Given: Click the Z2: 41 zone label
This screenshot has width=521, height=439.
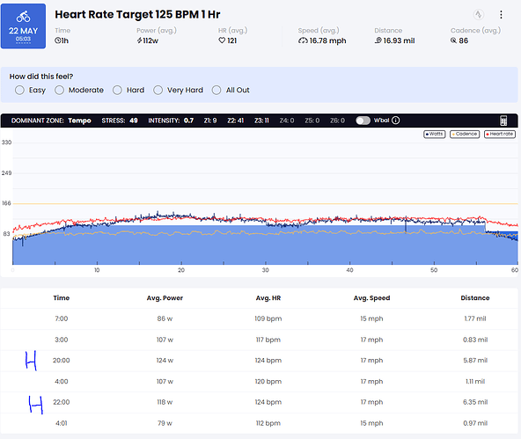Looking at the screenshot, I should tap(235, 121).
